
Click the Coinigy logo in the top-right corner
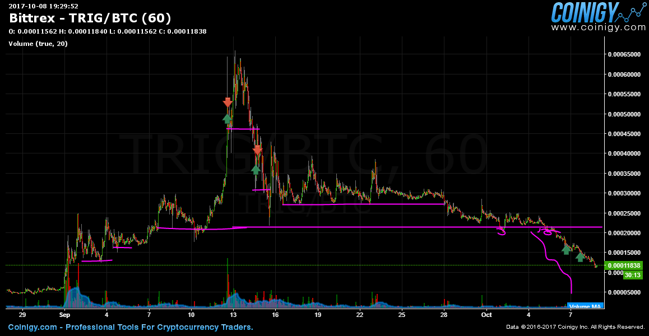[x=585, y=12]
